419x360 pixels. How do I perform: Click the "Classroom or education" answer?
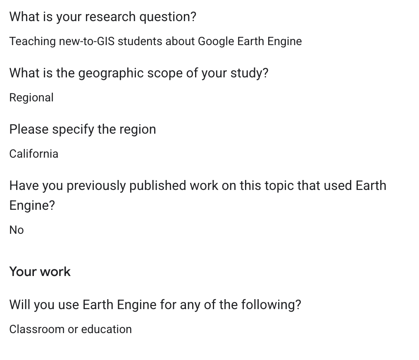click(x=70, y=329)
